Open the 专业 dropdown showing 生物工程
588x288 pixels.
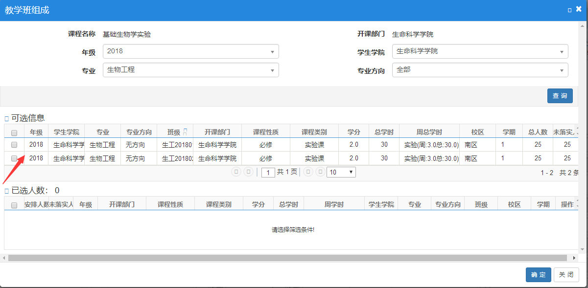coord(190,70)
